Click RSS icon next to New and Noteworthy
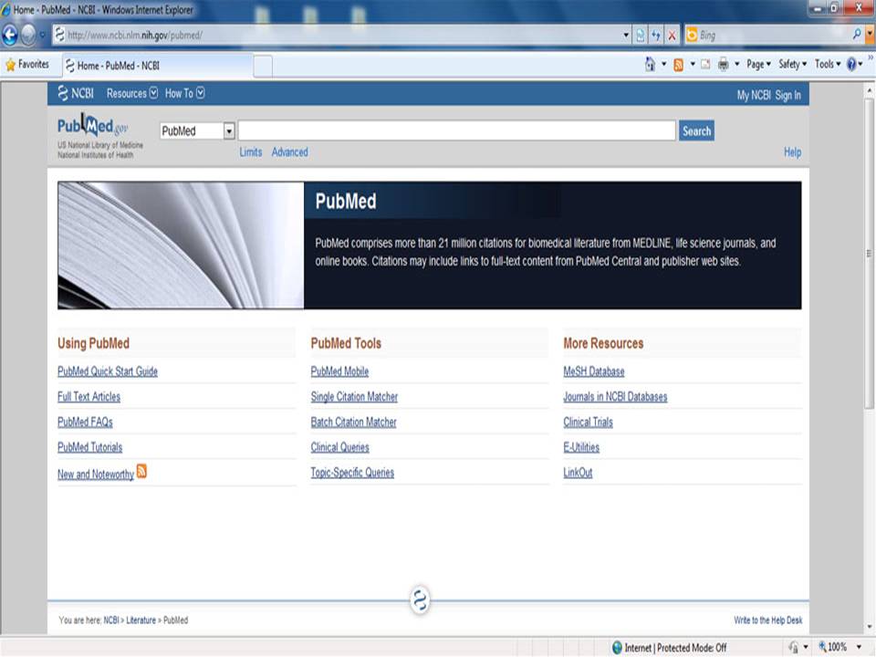This screenshot has width=876, height=657. 142,472
